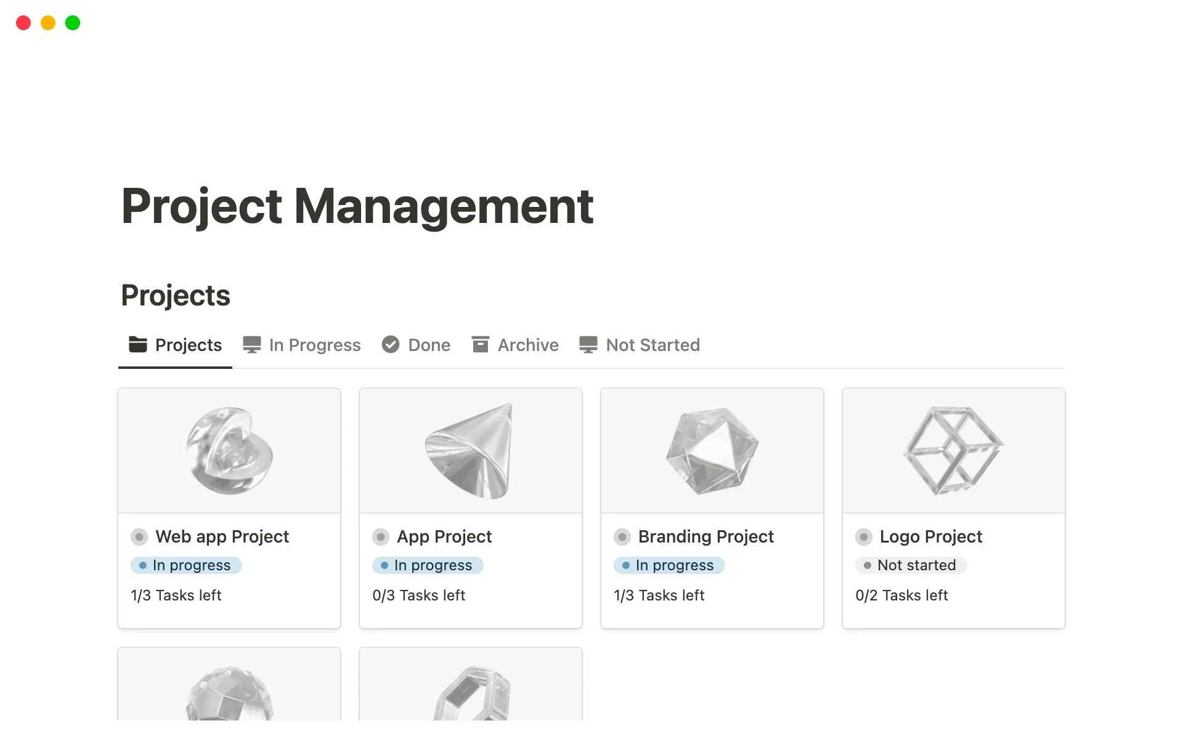
Task: Open the Web app Project title
Action: (x=222, y=537)
